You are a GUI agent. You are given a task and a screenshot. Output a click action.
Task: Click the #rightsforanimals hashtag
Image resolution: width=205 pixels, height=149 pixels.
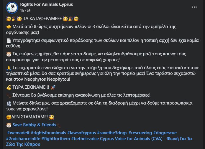[48, 133]
